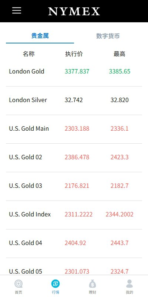Switch to the 数字货币 tab
The height and width of the screenshot is (297, 148).
(x=108, y=36)
